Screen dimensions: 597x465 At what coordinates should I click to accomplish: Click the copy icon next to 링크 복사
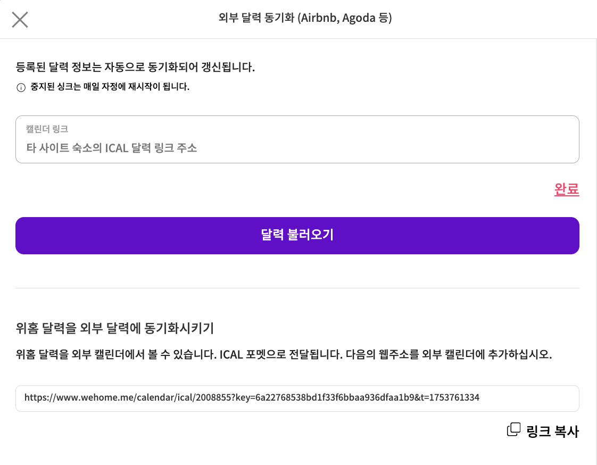point(513,429)
